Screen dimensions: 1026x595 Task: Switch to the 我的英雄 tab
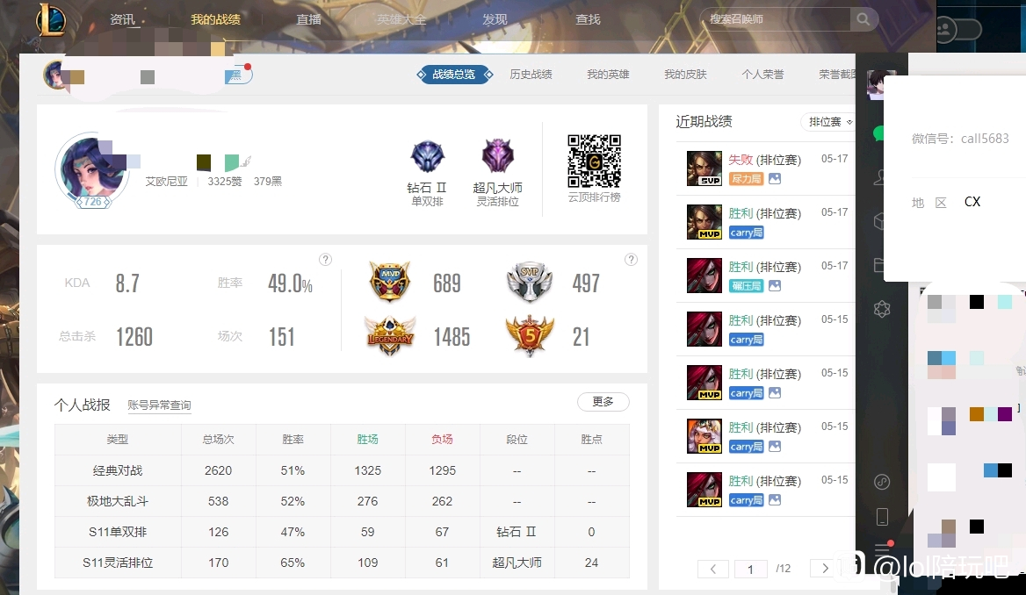point(608,75)
